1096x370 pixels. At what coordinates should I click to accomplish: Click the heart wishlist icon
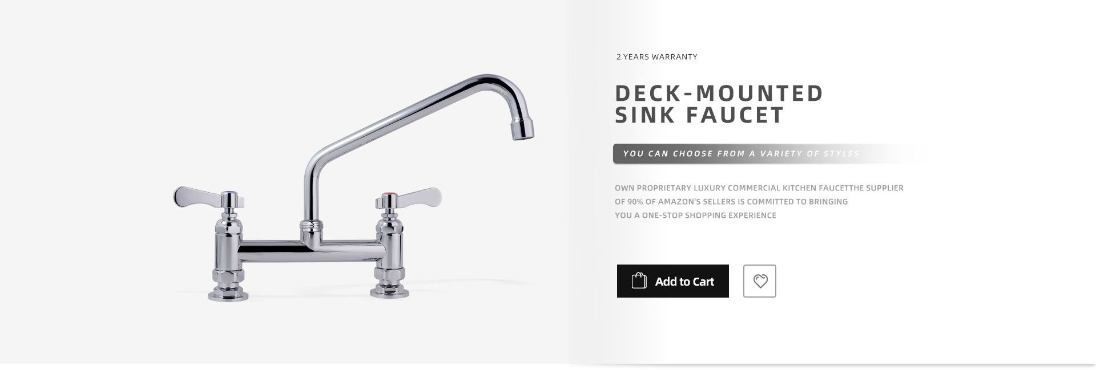click(760, 281)
